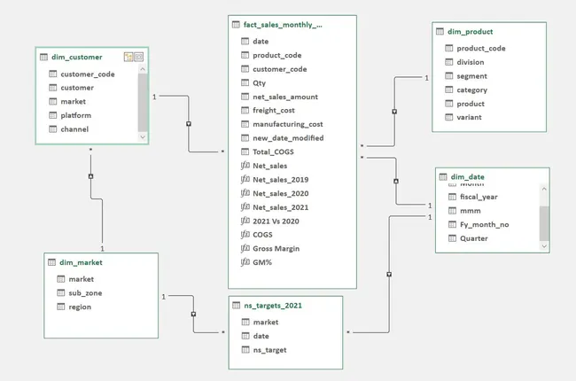Select customer_code field in fact_sales_monthly
The width and height of the screenshot is (576, 381).
[279, 69]
